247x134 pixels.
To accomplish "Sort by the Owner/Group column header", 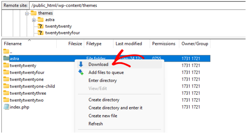I will tap(195, 44).
